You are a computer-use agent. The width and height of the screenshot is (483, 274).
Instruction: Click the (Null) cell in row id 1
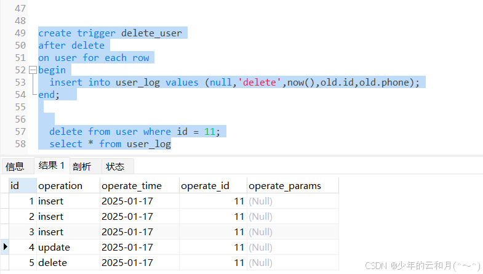click(293, 201)
